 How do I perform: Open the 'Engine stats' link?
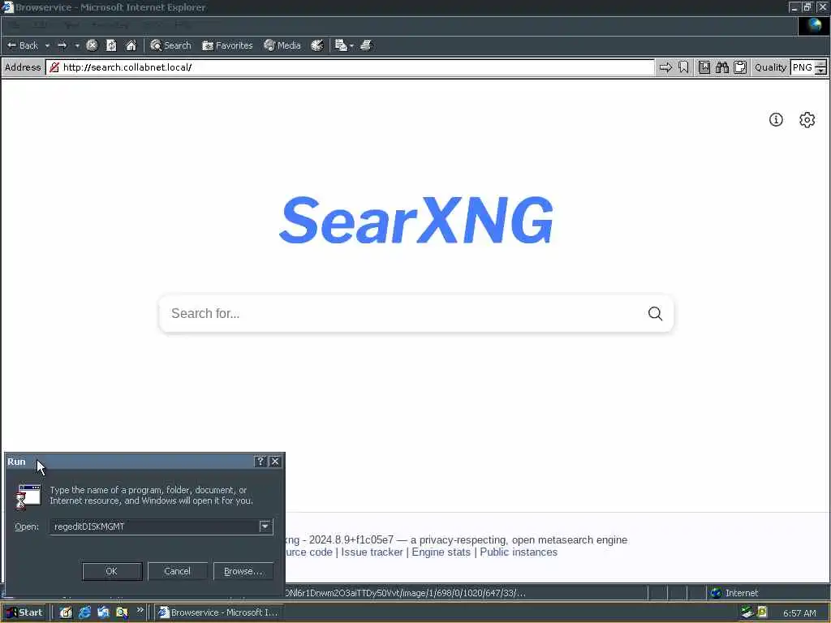441,552
